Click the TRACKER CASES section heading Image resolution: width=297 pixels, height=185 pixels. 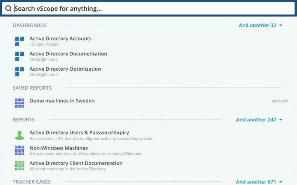(x=32, y=182)
